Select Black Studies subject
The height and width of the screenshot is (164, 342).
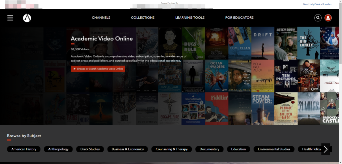click(90, 149)
